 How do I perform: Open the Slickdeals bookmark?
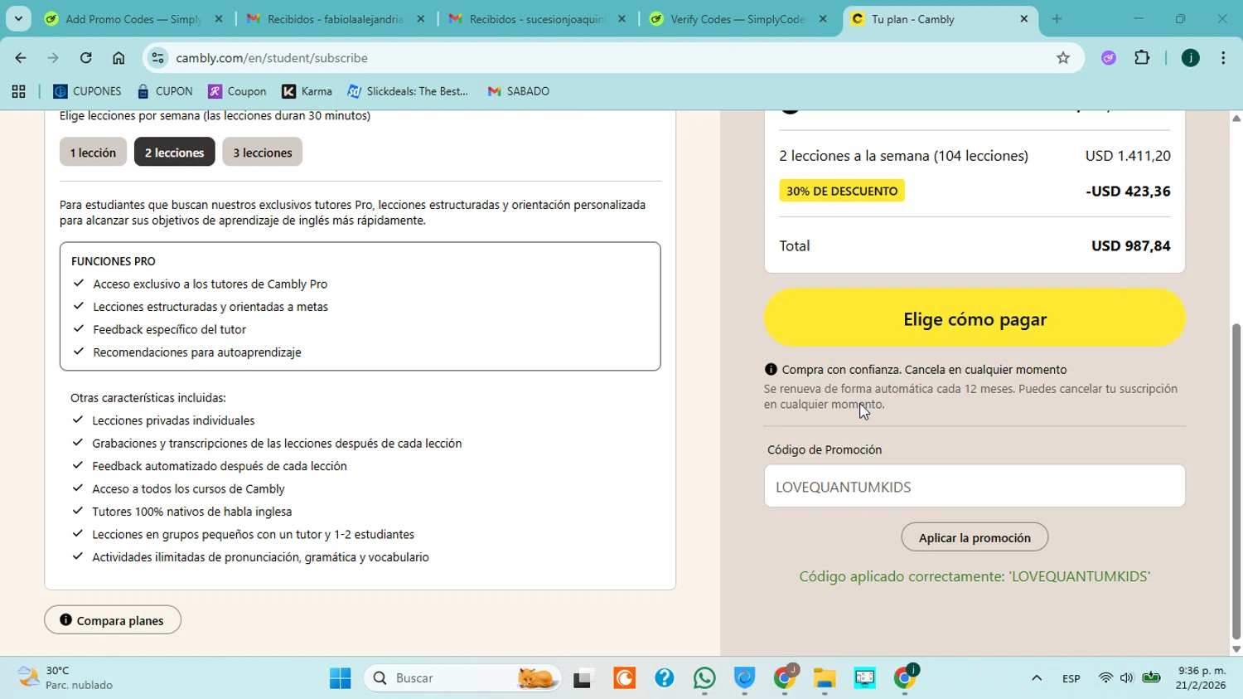coord(408,91)
